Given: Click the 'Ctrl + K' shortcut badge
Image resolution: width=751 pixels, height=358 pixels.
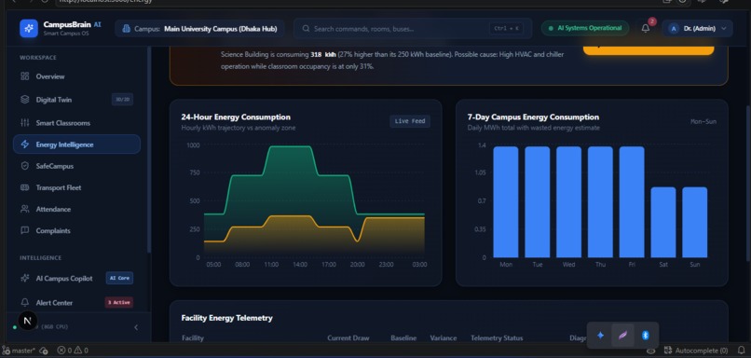Looking at the screenshot, I should click(x=506, y=29).
